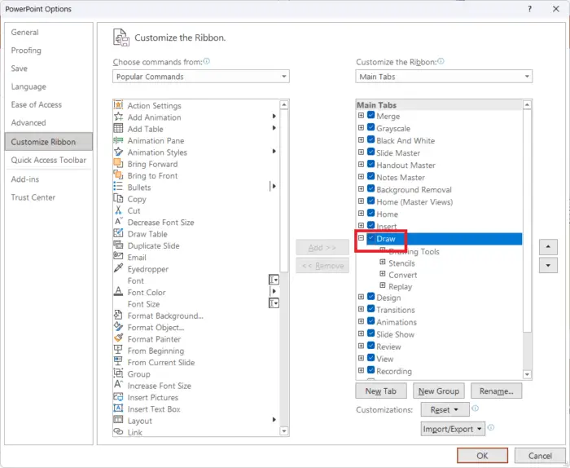
Task: Click the New Group button
Action: coord(439,391)
